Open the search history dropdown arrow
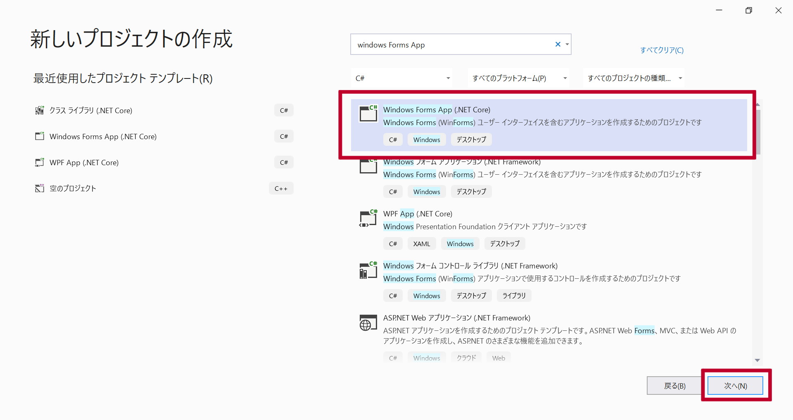793x420 pixels. (567, 44)
